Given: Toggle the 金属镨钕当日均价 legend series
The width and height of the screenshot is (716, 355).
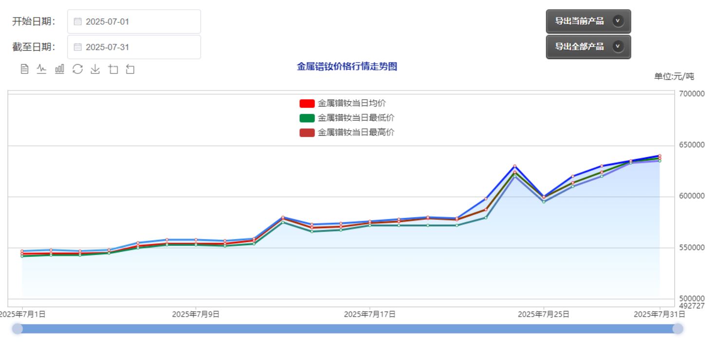Looking at the screenshot, I should click(x=343, y=103).
